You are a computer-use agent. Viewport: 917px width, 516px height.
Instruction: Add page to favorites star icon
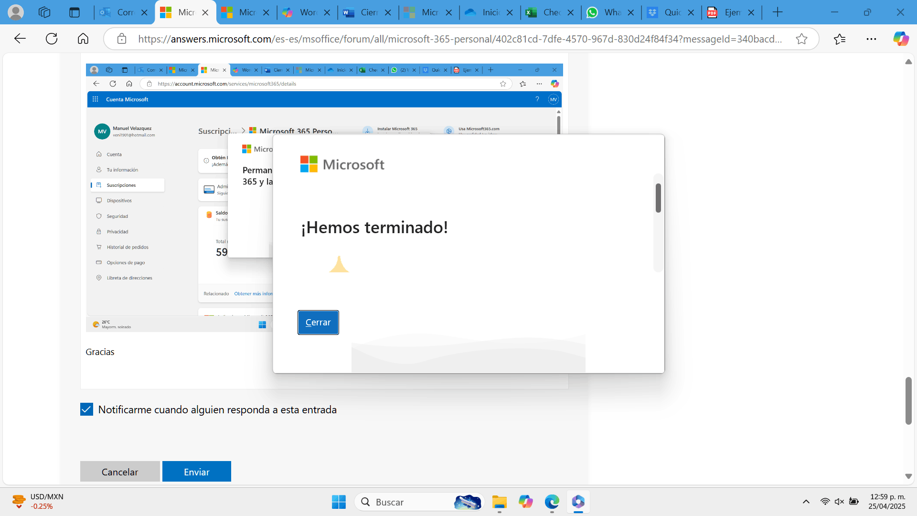click(801, 39)
